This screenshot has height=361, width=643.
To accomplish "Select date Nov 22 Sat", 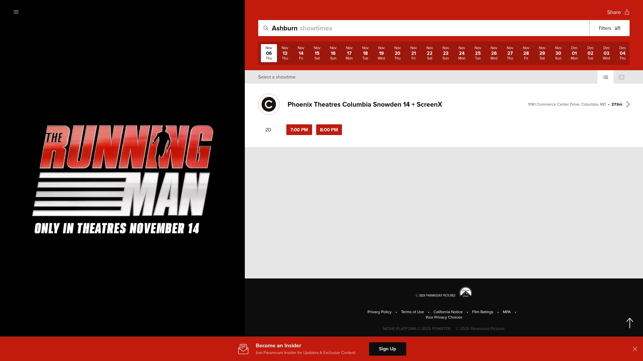I will pos(430,53).
